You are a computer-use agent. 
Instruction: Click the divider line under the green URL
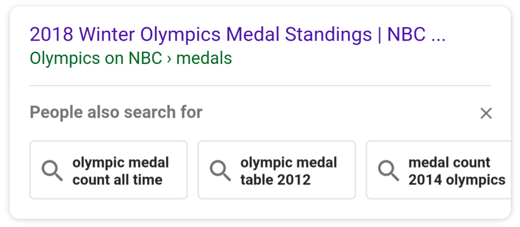click(260, 85)
